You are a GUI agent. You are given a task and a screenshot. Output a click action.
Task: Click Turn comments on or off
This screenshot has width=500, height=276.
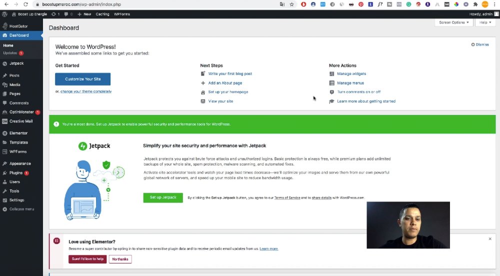[358, 92]
